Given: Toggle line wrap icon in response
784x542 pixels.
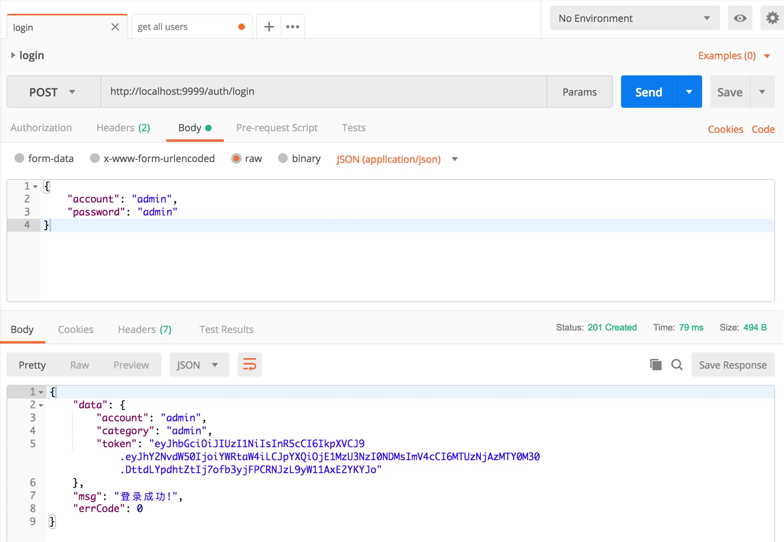Looking at the screenshot, I should [249, 365].
